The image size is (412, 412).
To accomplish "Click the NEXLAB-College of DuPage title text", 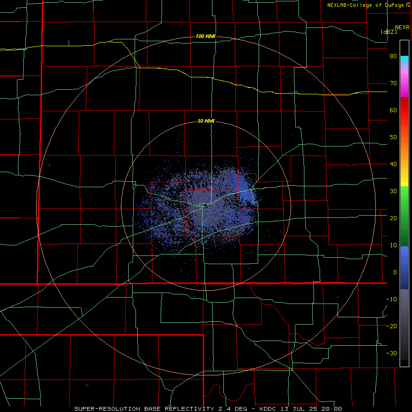I will click(366, 5).
